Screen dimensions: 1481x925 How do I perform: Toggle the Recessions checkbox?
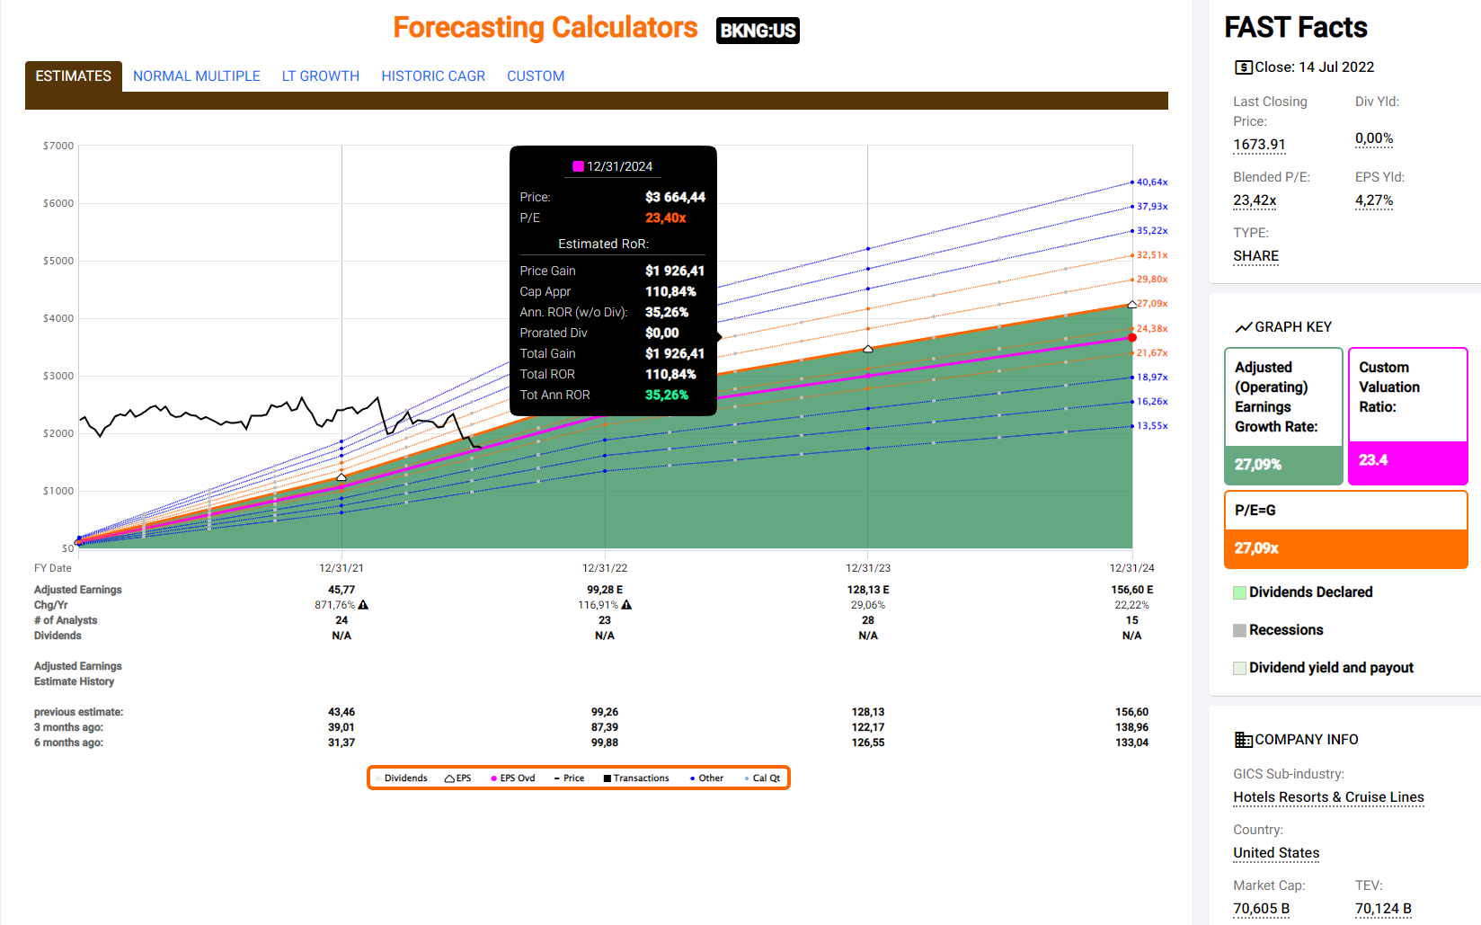click(1239, 630)
